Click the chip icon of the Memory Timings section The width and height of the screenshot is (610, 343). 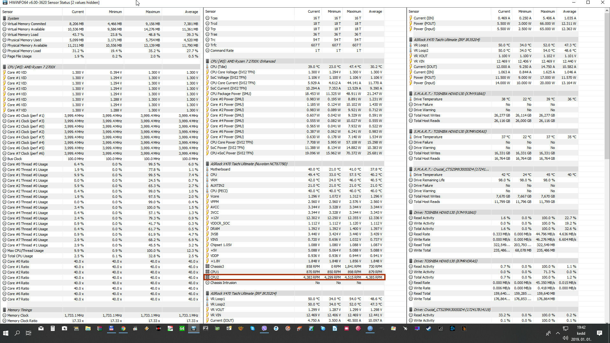(4, 310)
